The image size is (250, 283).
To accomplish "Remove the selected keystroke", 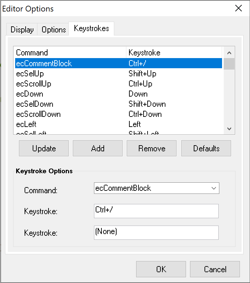I will coord(152,148).
